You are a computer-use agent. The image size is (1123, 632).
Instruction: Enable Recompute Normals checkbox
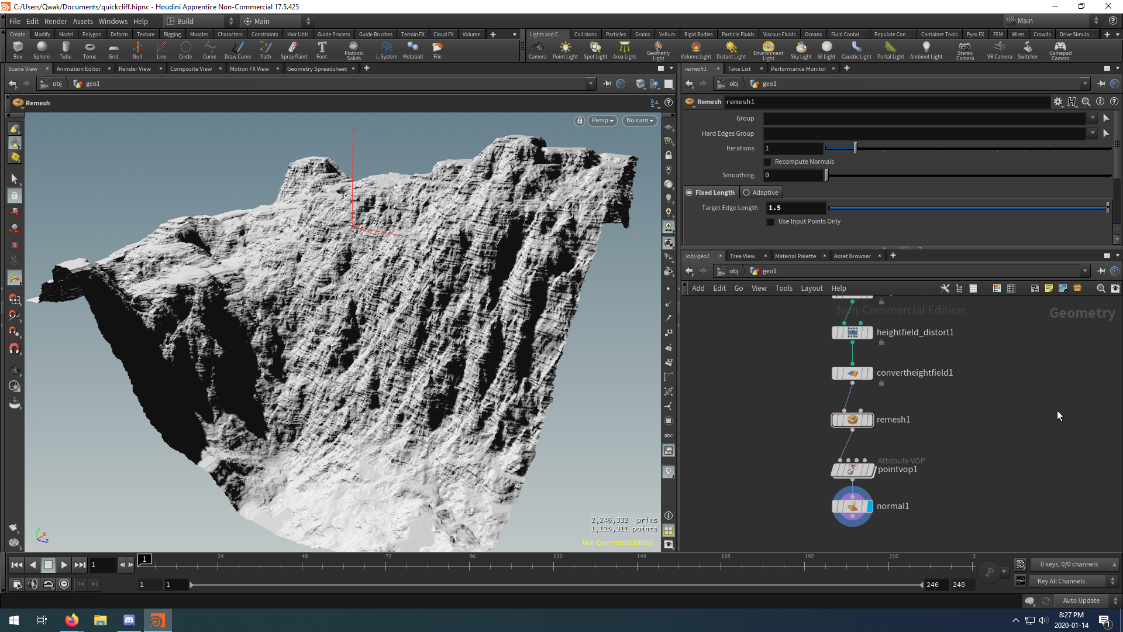click(767, 162)
